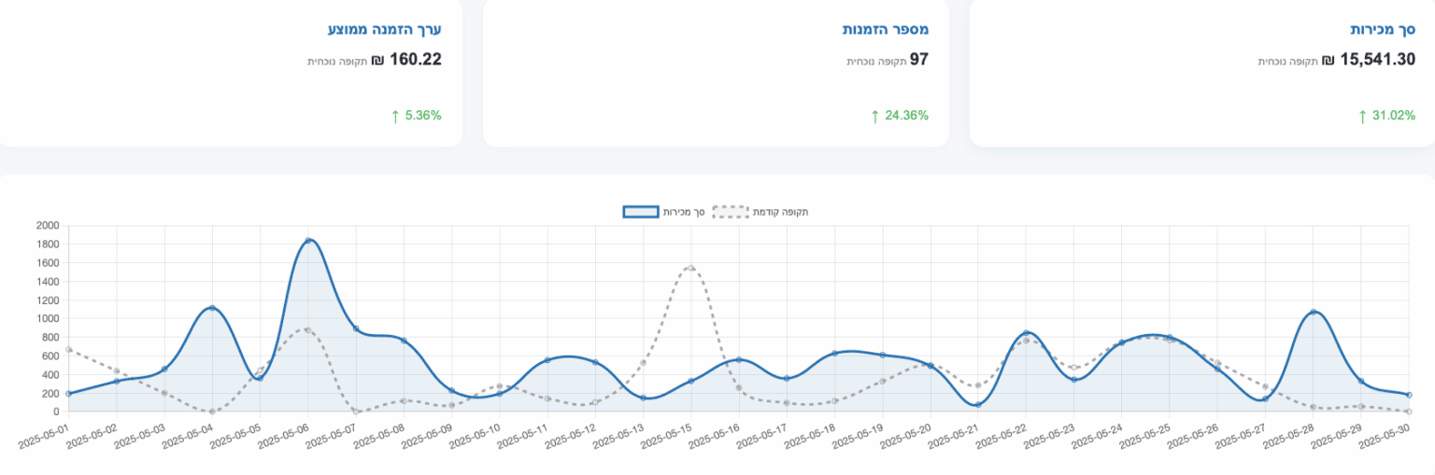
Task: Select the blue peak data point on 2025-05-06
Action: point(308,241)
